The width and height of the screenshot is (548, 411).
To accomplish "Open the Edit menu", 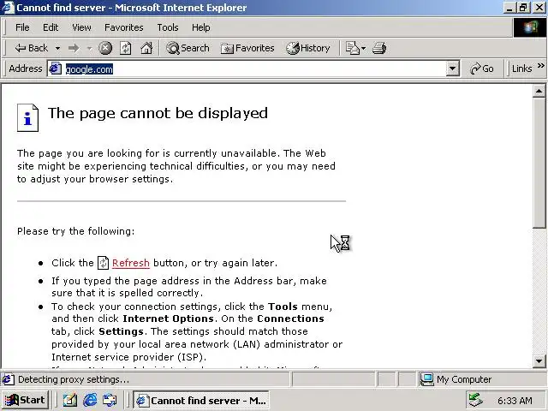I will (51, 27).
